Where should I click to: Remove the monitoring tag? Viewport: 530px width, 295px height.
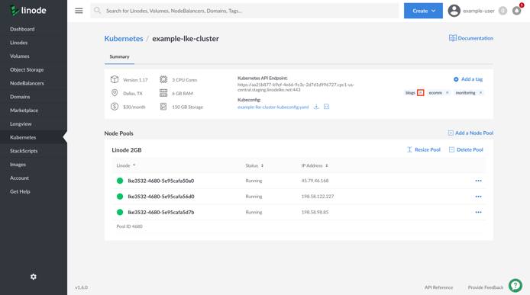[x=480, y=92]
